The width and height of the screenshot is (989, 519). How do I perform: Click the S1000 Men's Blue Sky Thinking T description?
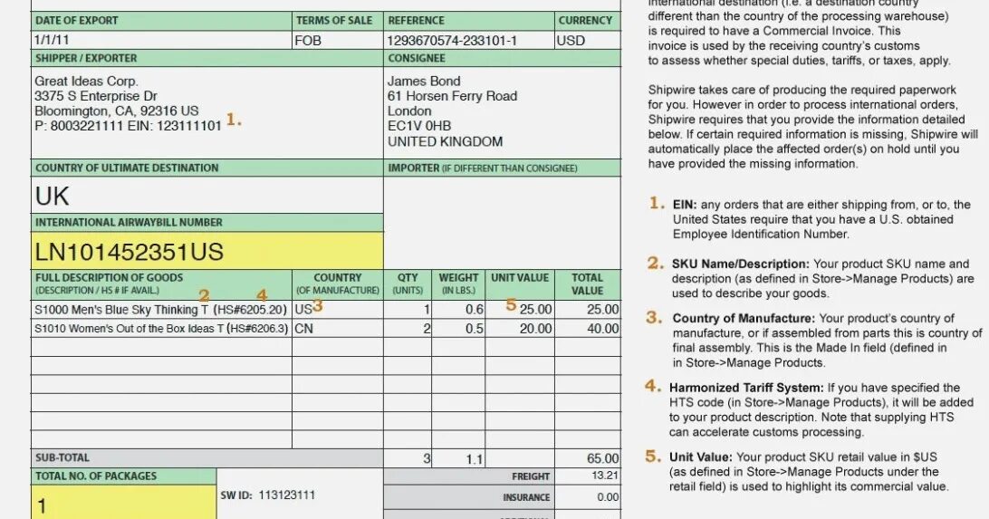[121, 310]
